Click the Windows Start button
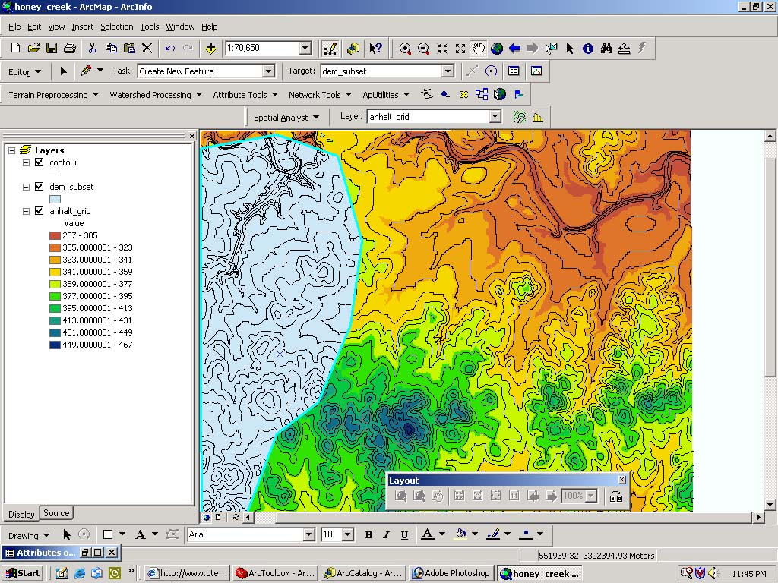 (x=23, y=573)
